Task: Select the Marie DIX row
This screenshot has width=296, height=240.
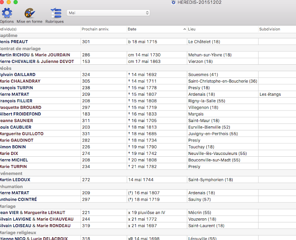Action: [148, 154]
